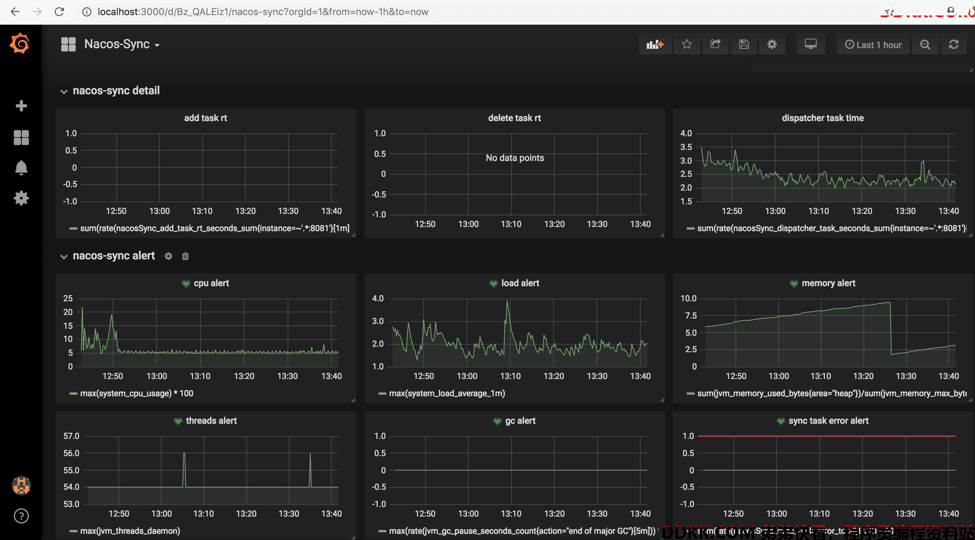Toggle jvm_gc_pause_seconds_count legend series
The height and width of the screenshot is (540, 975).
click(522, 531)
